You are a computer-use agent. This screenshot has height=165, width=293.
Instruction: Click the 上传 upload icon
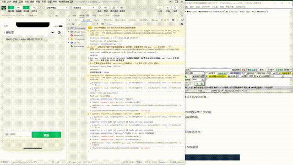coord(160,8)
